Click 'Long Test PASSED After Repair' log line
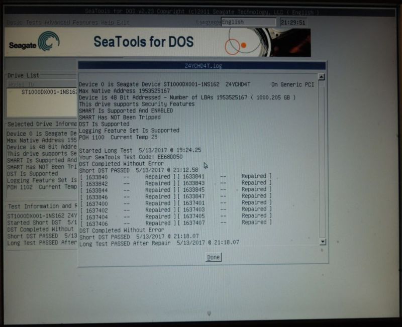Viewport: 402px width, 327px height. (x=159, y=243)
